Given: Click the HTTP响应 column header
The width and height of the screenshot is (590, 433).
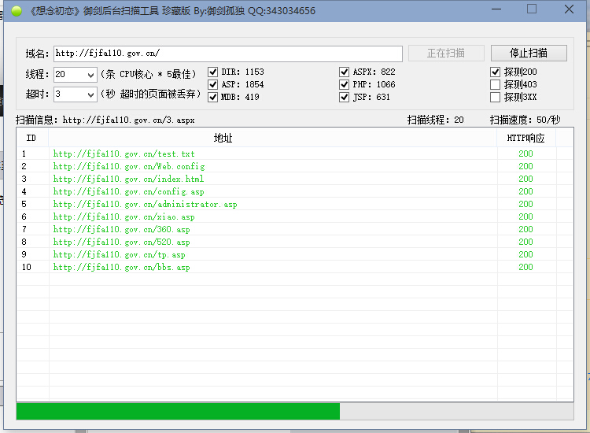Looking at the screenshot, I should 526,138.
